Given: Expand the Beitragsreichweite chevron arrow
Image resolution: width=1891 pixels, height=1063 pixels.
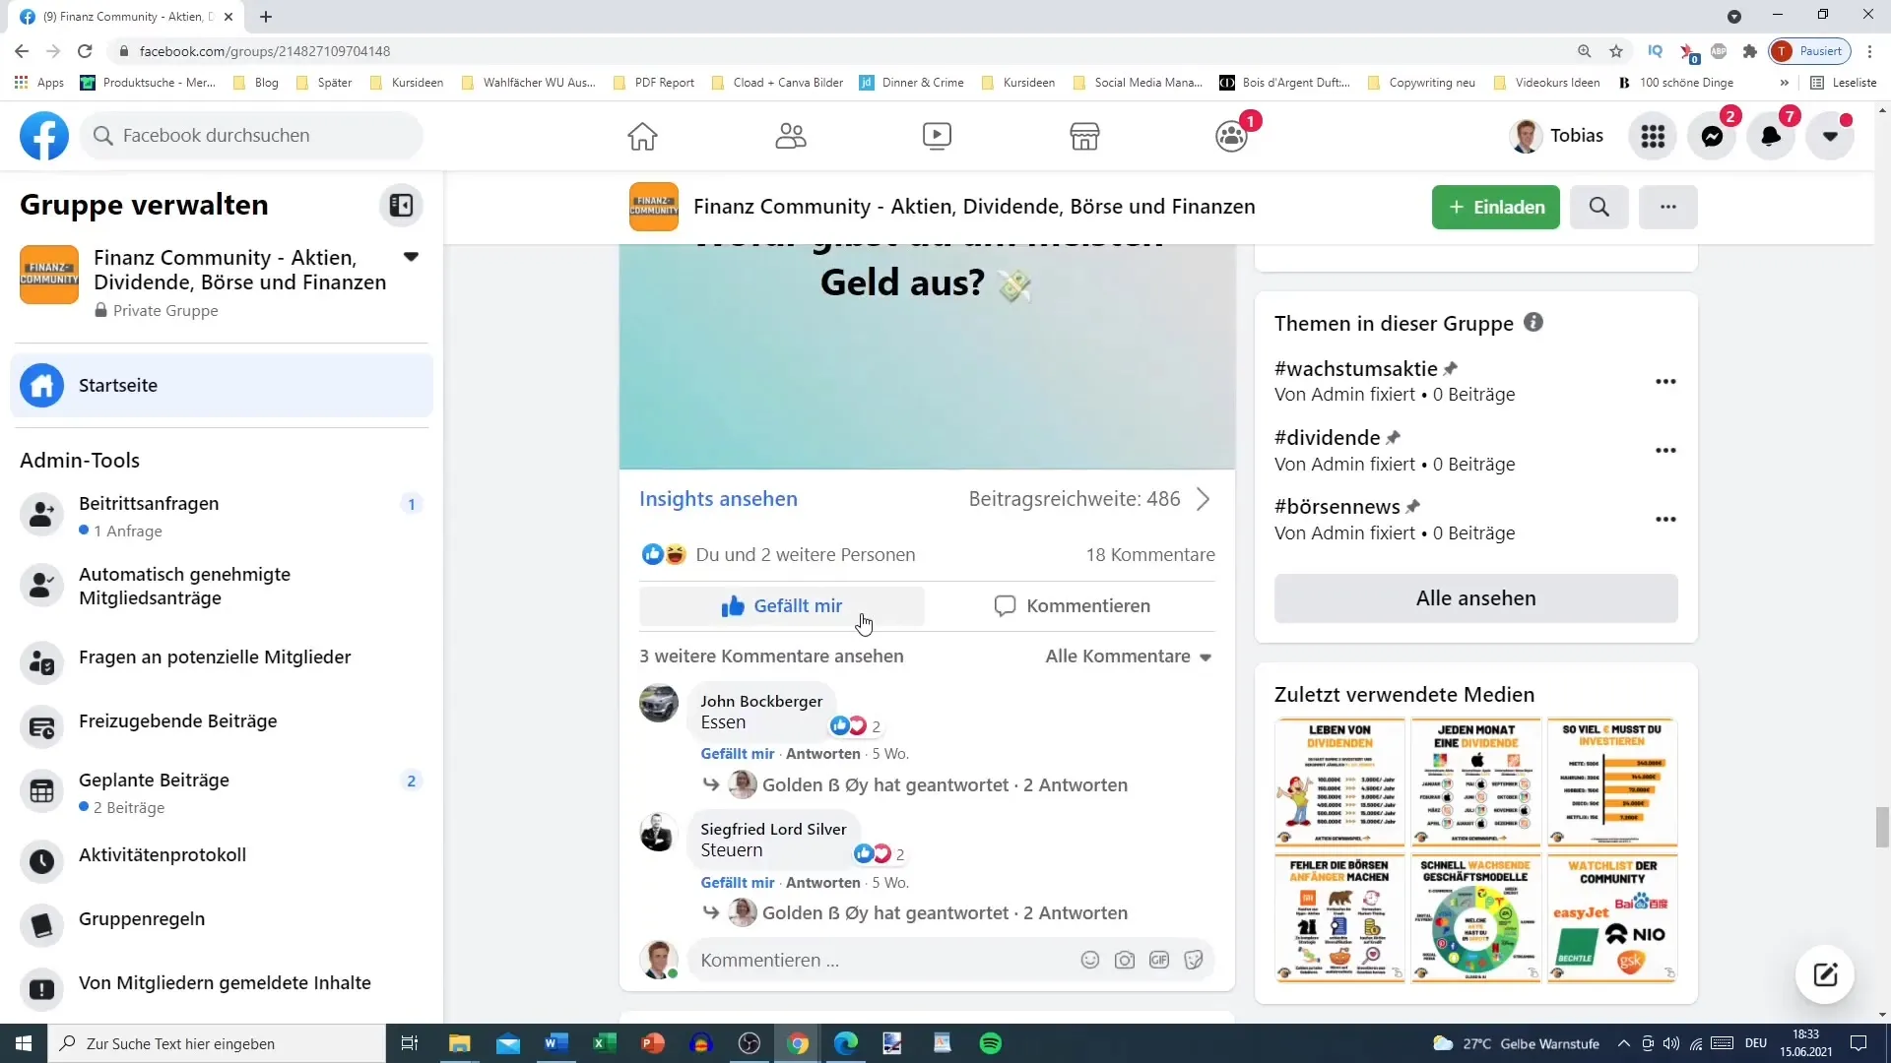Looking at the screenshot, I should 1203,499.
